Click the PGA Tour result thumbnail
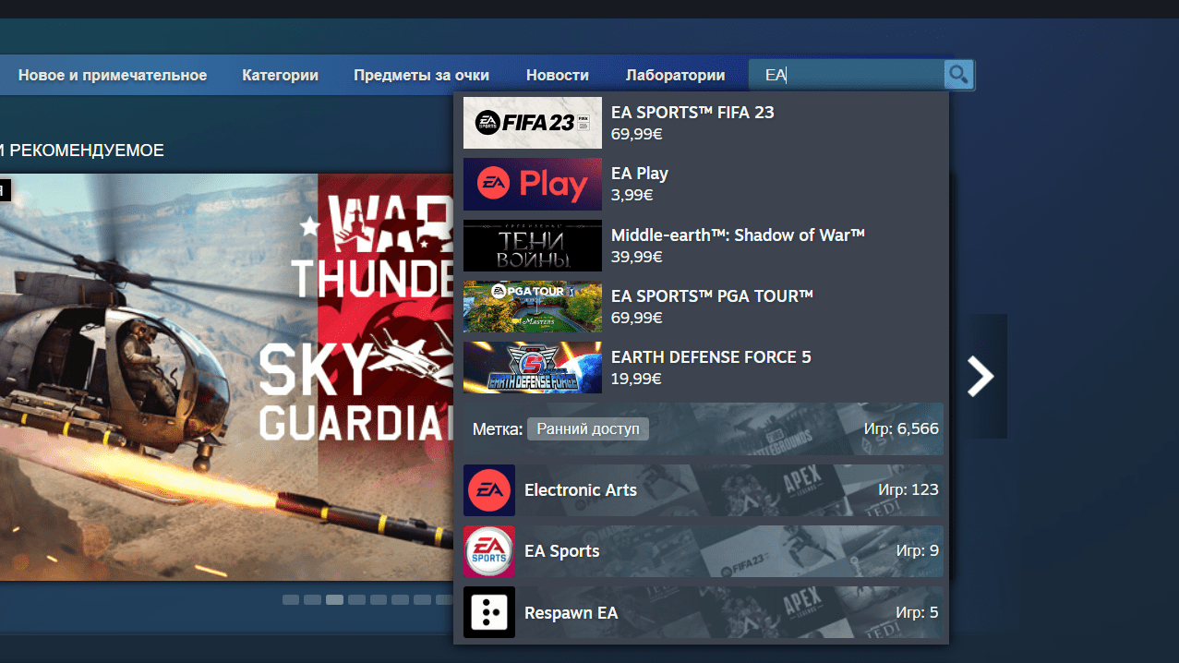Screen dimensions: 1179x663 pos(533,307)
